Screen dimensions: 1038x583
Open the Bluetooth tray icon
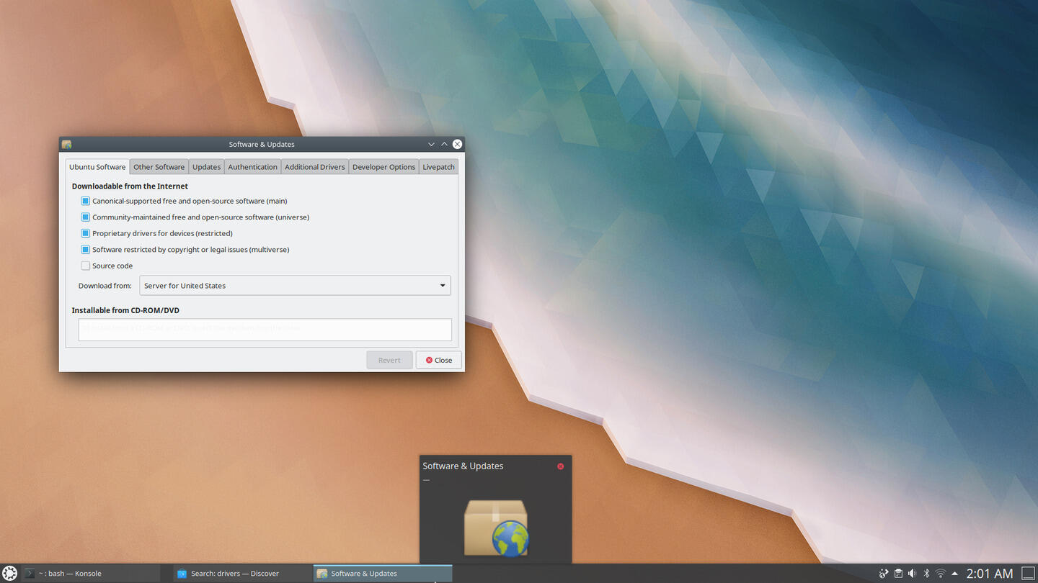click(x=927, y=574)
